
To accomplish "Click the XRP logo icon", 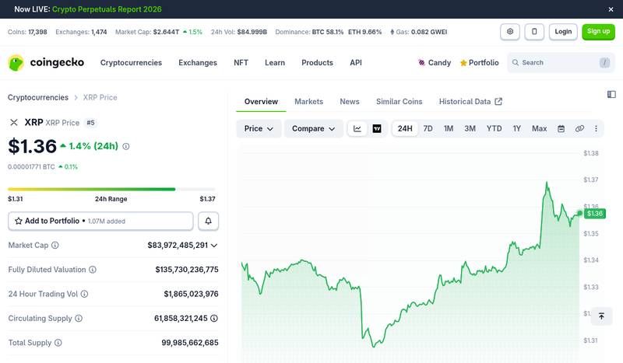I will (14, 123).
